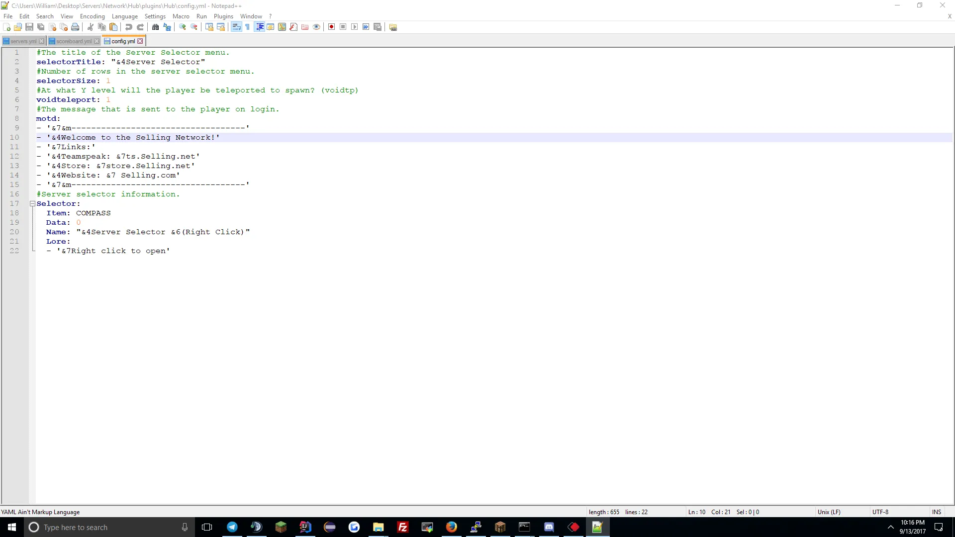Save the current file with the Save icon
This screenshot has width=955, height=537.
tap(29, 27)
